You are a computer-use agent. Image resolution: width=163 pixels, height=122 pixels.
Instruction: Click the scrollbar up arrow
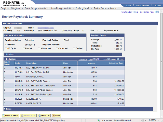(161, 12)
